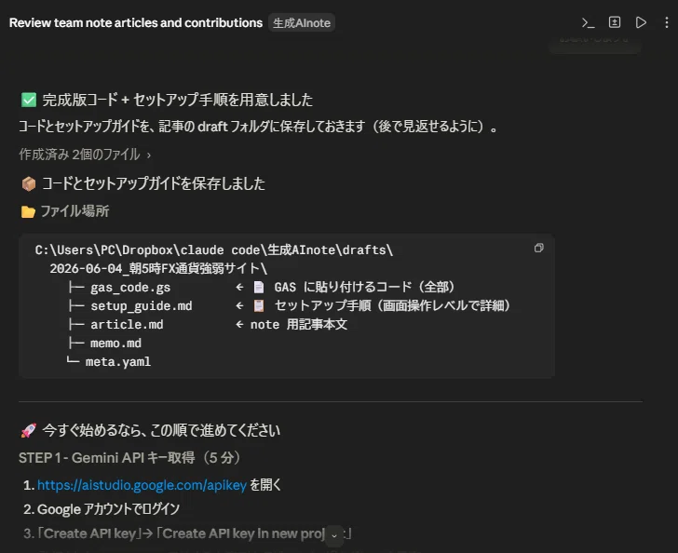Click the C:\Users\PC\Dropbox path line
Image resolution: width=678 pixels, height=553 pixels.
tap(213, 250)
